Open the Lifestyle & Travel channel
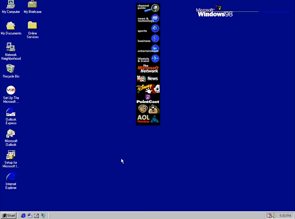The height and width of the screenshot is (219, 295). (x=148, y=59)
